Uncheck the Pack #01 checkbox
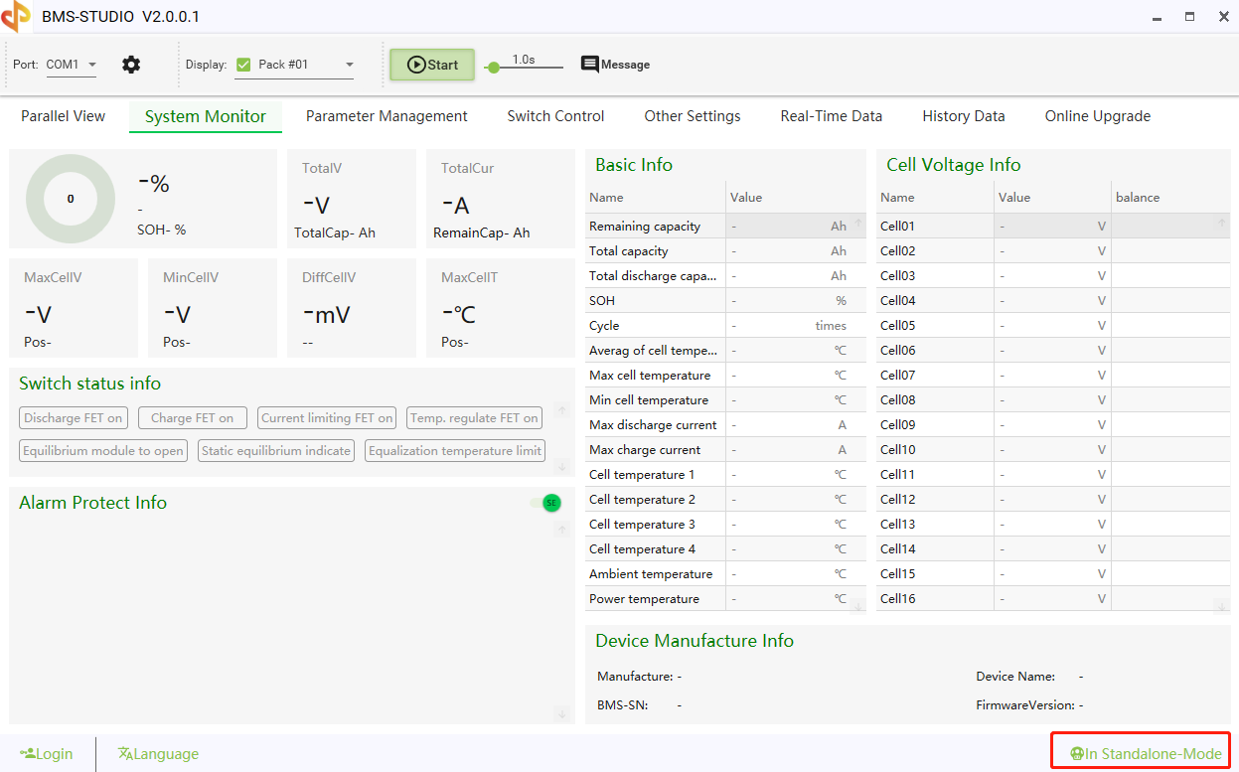The image size is (1239, 772). (242, 64)
